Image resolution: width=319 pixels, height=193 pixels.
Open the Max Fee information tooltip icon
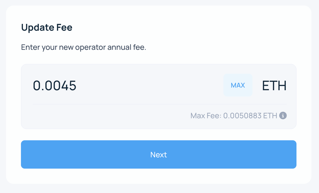(283, 116)
